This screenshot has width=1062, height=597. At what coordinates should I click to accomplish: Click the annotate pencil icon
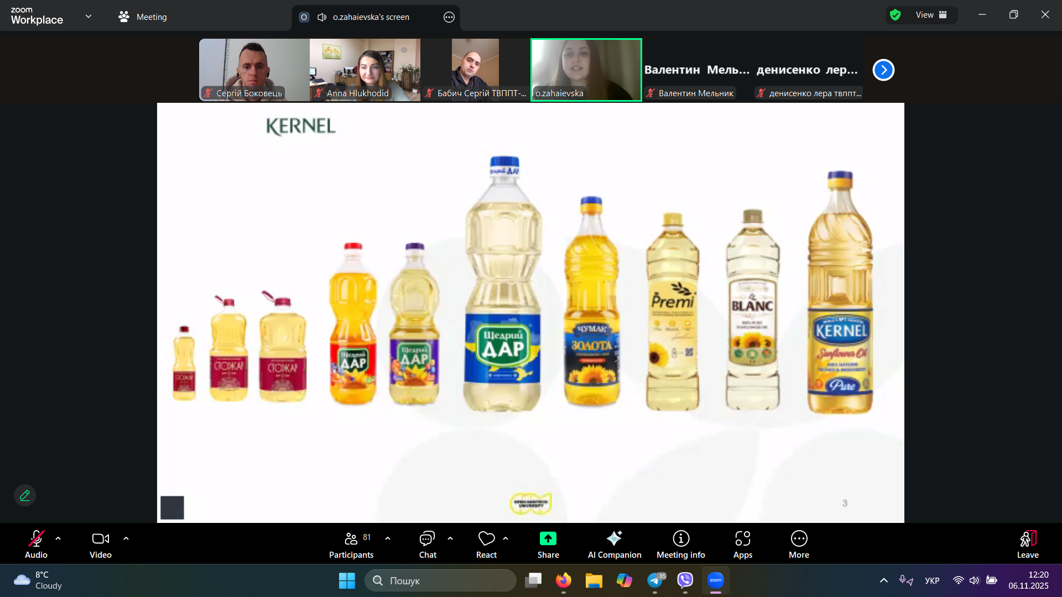25,495
